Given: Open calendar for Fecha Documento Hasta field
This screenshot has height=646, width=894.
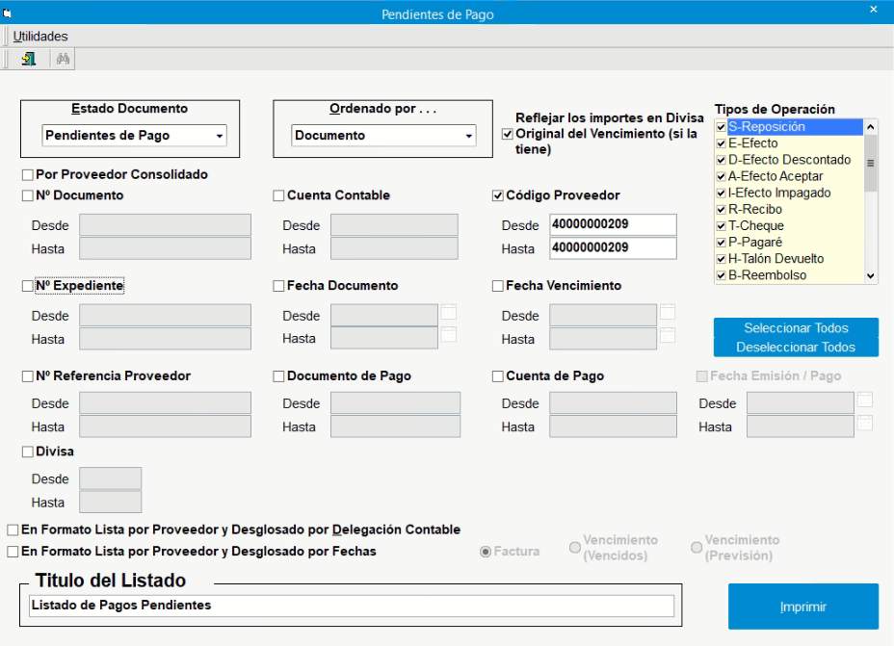Looking at the screenshot, I should [x=449, y=335].
